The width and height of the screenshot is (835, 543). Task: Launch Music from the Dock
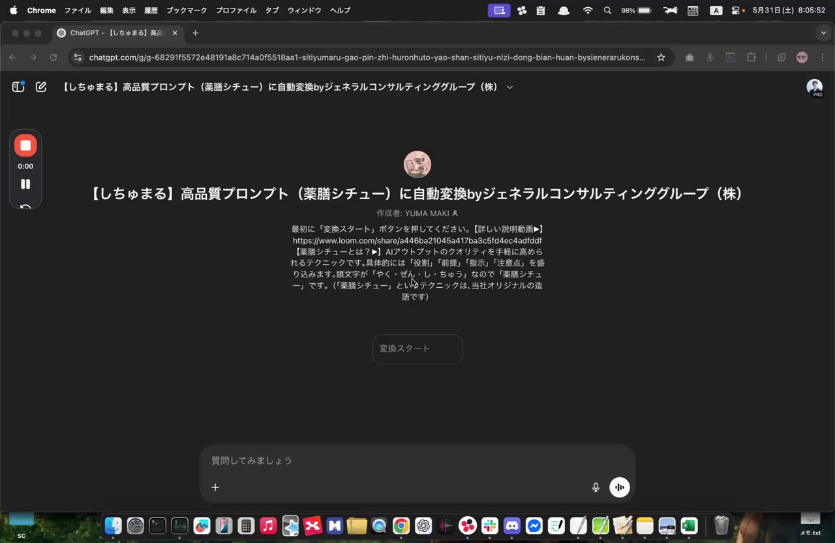tap(268, 525)
